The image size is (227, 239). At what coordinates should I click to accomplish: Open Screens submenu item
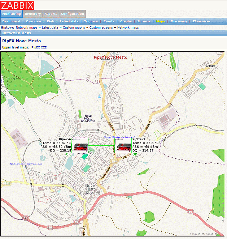click(x=144, y=21)
